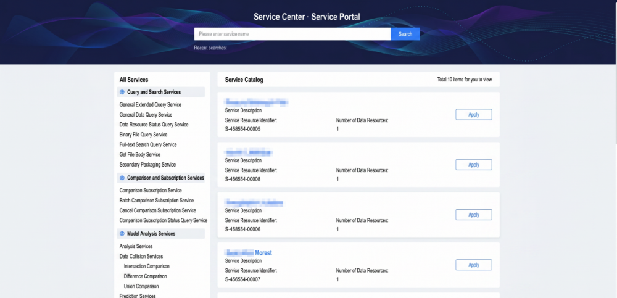Select Full-text Search Query Service

[148, 144]
